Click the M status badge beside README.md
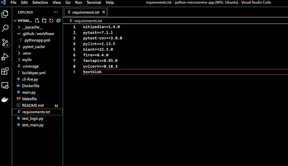 click(x=56, y=106)
